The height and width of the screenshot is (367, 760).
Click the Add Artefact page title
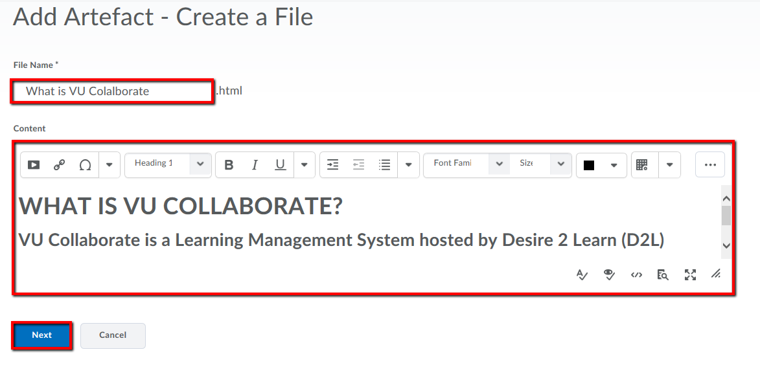point(163,16)
